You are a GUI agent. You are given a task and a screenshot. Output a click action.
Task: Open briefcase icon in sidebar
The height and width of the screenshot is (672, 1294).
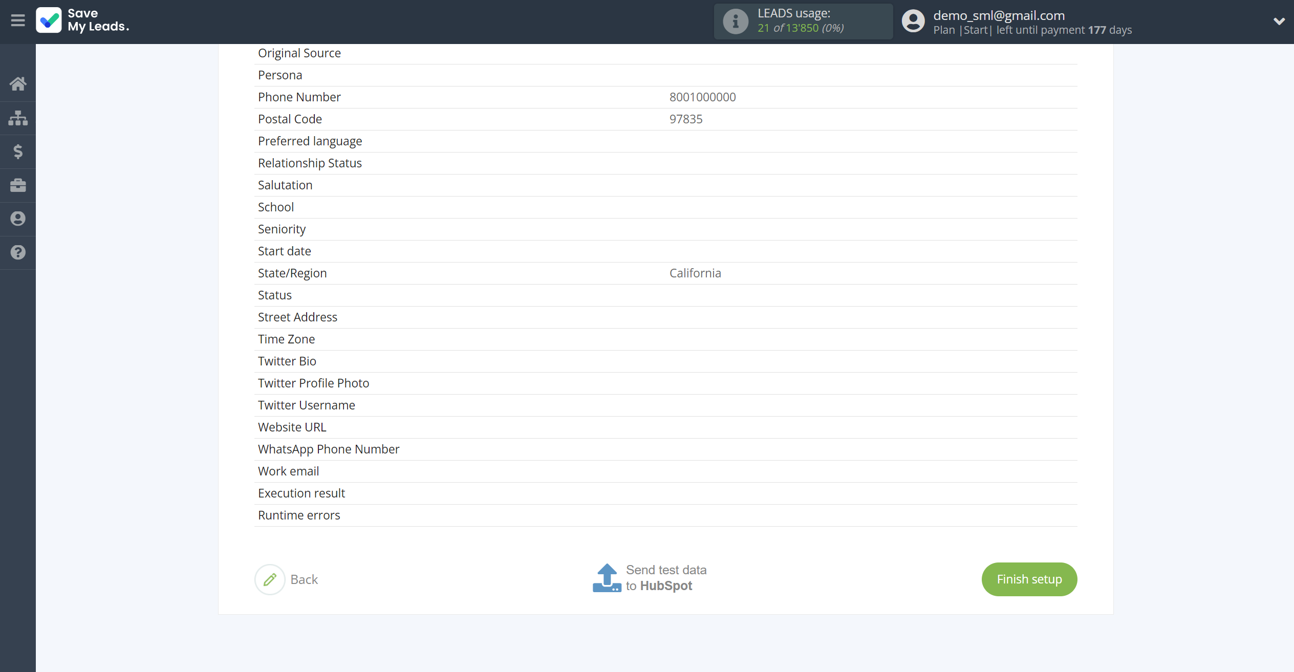click(18, 185)
